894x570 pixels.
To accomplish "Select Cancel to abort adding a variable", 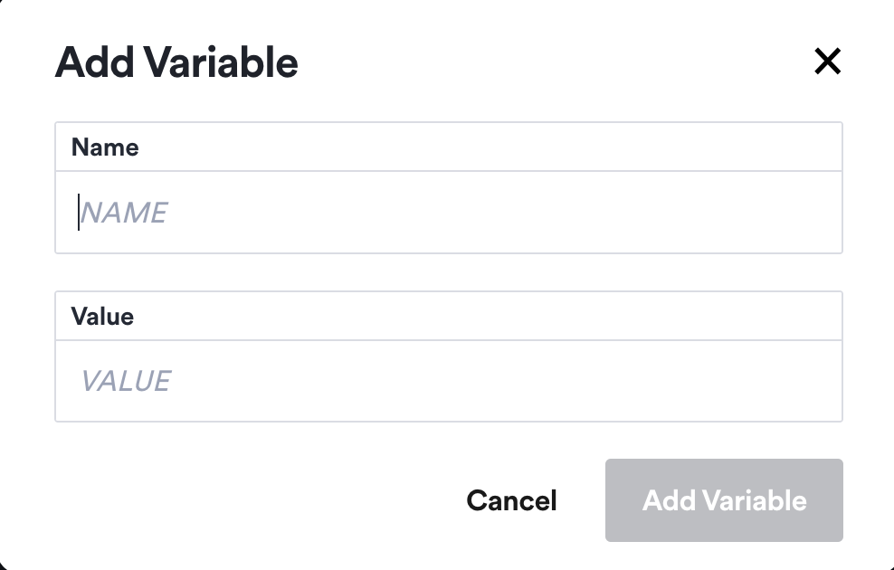I will 511,500.
